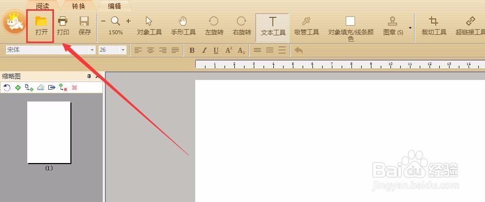
Task: Switch to the 编辑 tab
Action: point(115,6)
